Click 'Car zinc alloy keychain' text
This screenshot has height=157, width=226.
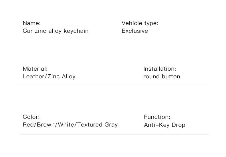(55, 31)
